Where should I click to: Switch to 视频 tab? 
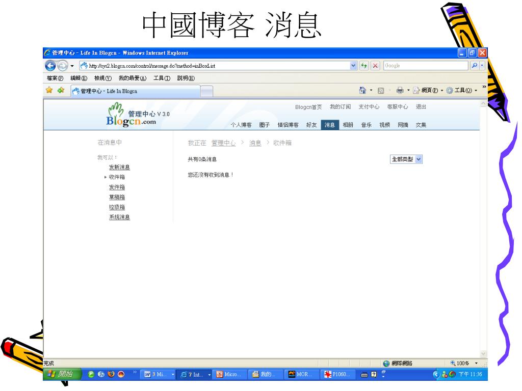(x=384, y=125)
